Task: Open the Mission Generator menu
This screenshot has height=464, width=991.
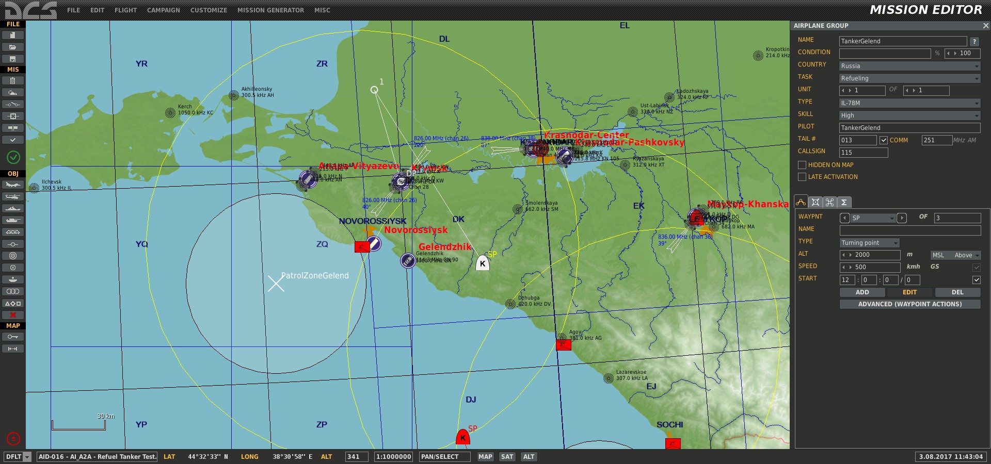Action: click(270, 10)
